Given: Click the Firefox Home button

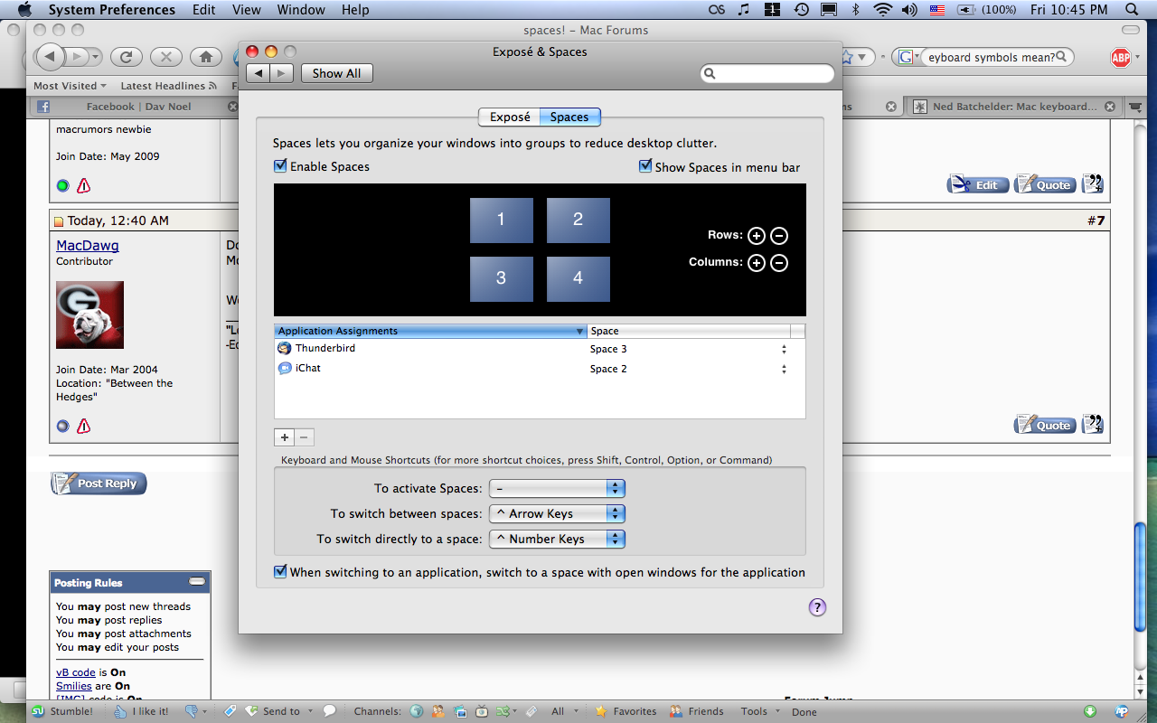Looking at the screenshot, I should click(x=206, y=57).
